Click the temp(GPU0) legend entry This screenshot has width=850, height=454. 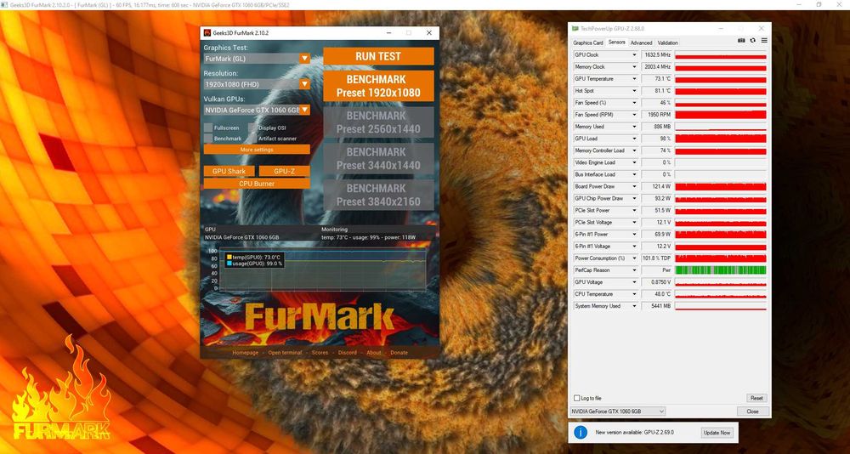pos(253,257)
